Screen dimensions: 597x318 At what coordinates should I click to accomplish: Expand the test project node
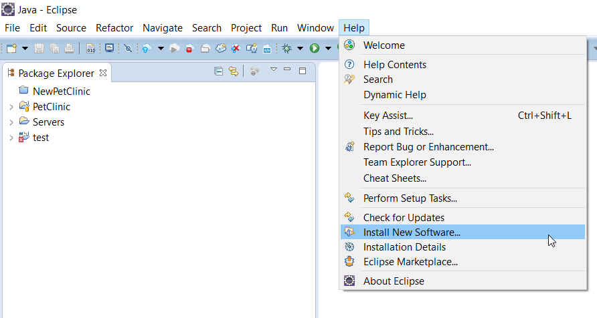click(11, 138)
